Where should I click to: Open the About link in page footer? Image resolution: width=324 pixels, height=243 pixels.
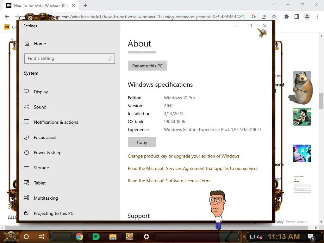(302, 222)
